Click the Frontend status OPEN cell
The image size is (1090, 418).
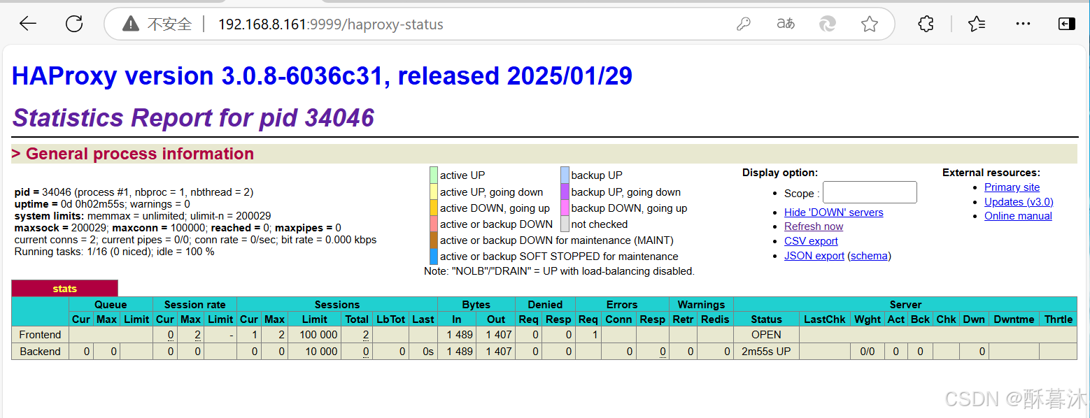[x=766, y=335]
